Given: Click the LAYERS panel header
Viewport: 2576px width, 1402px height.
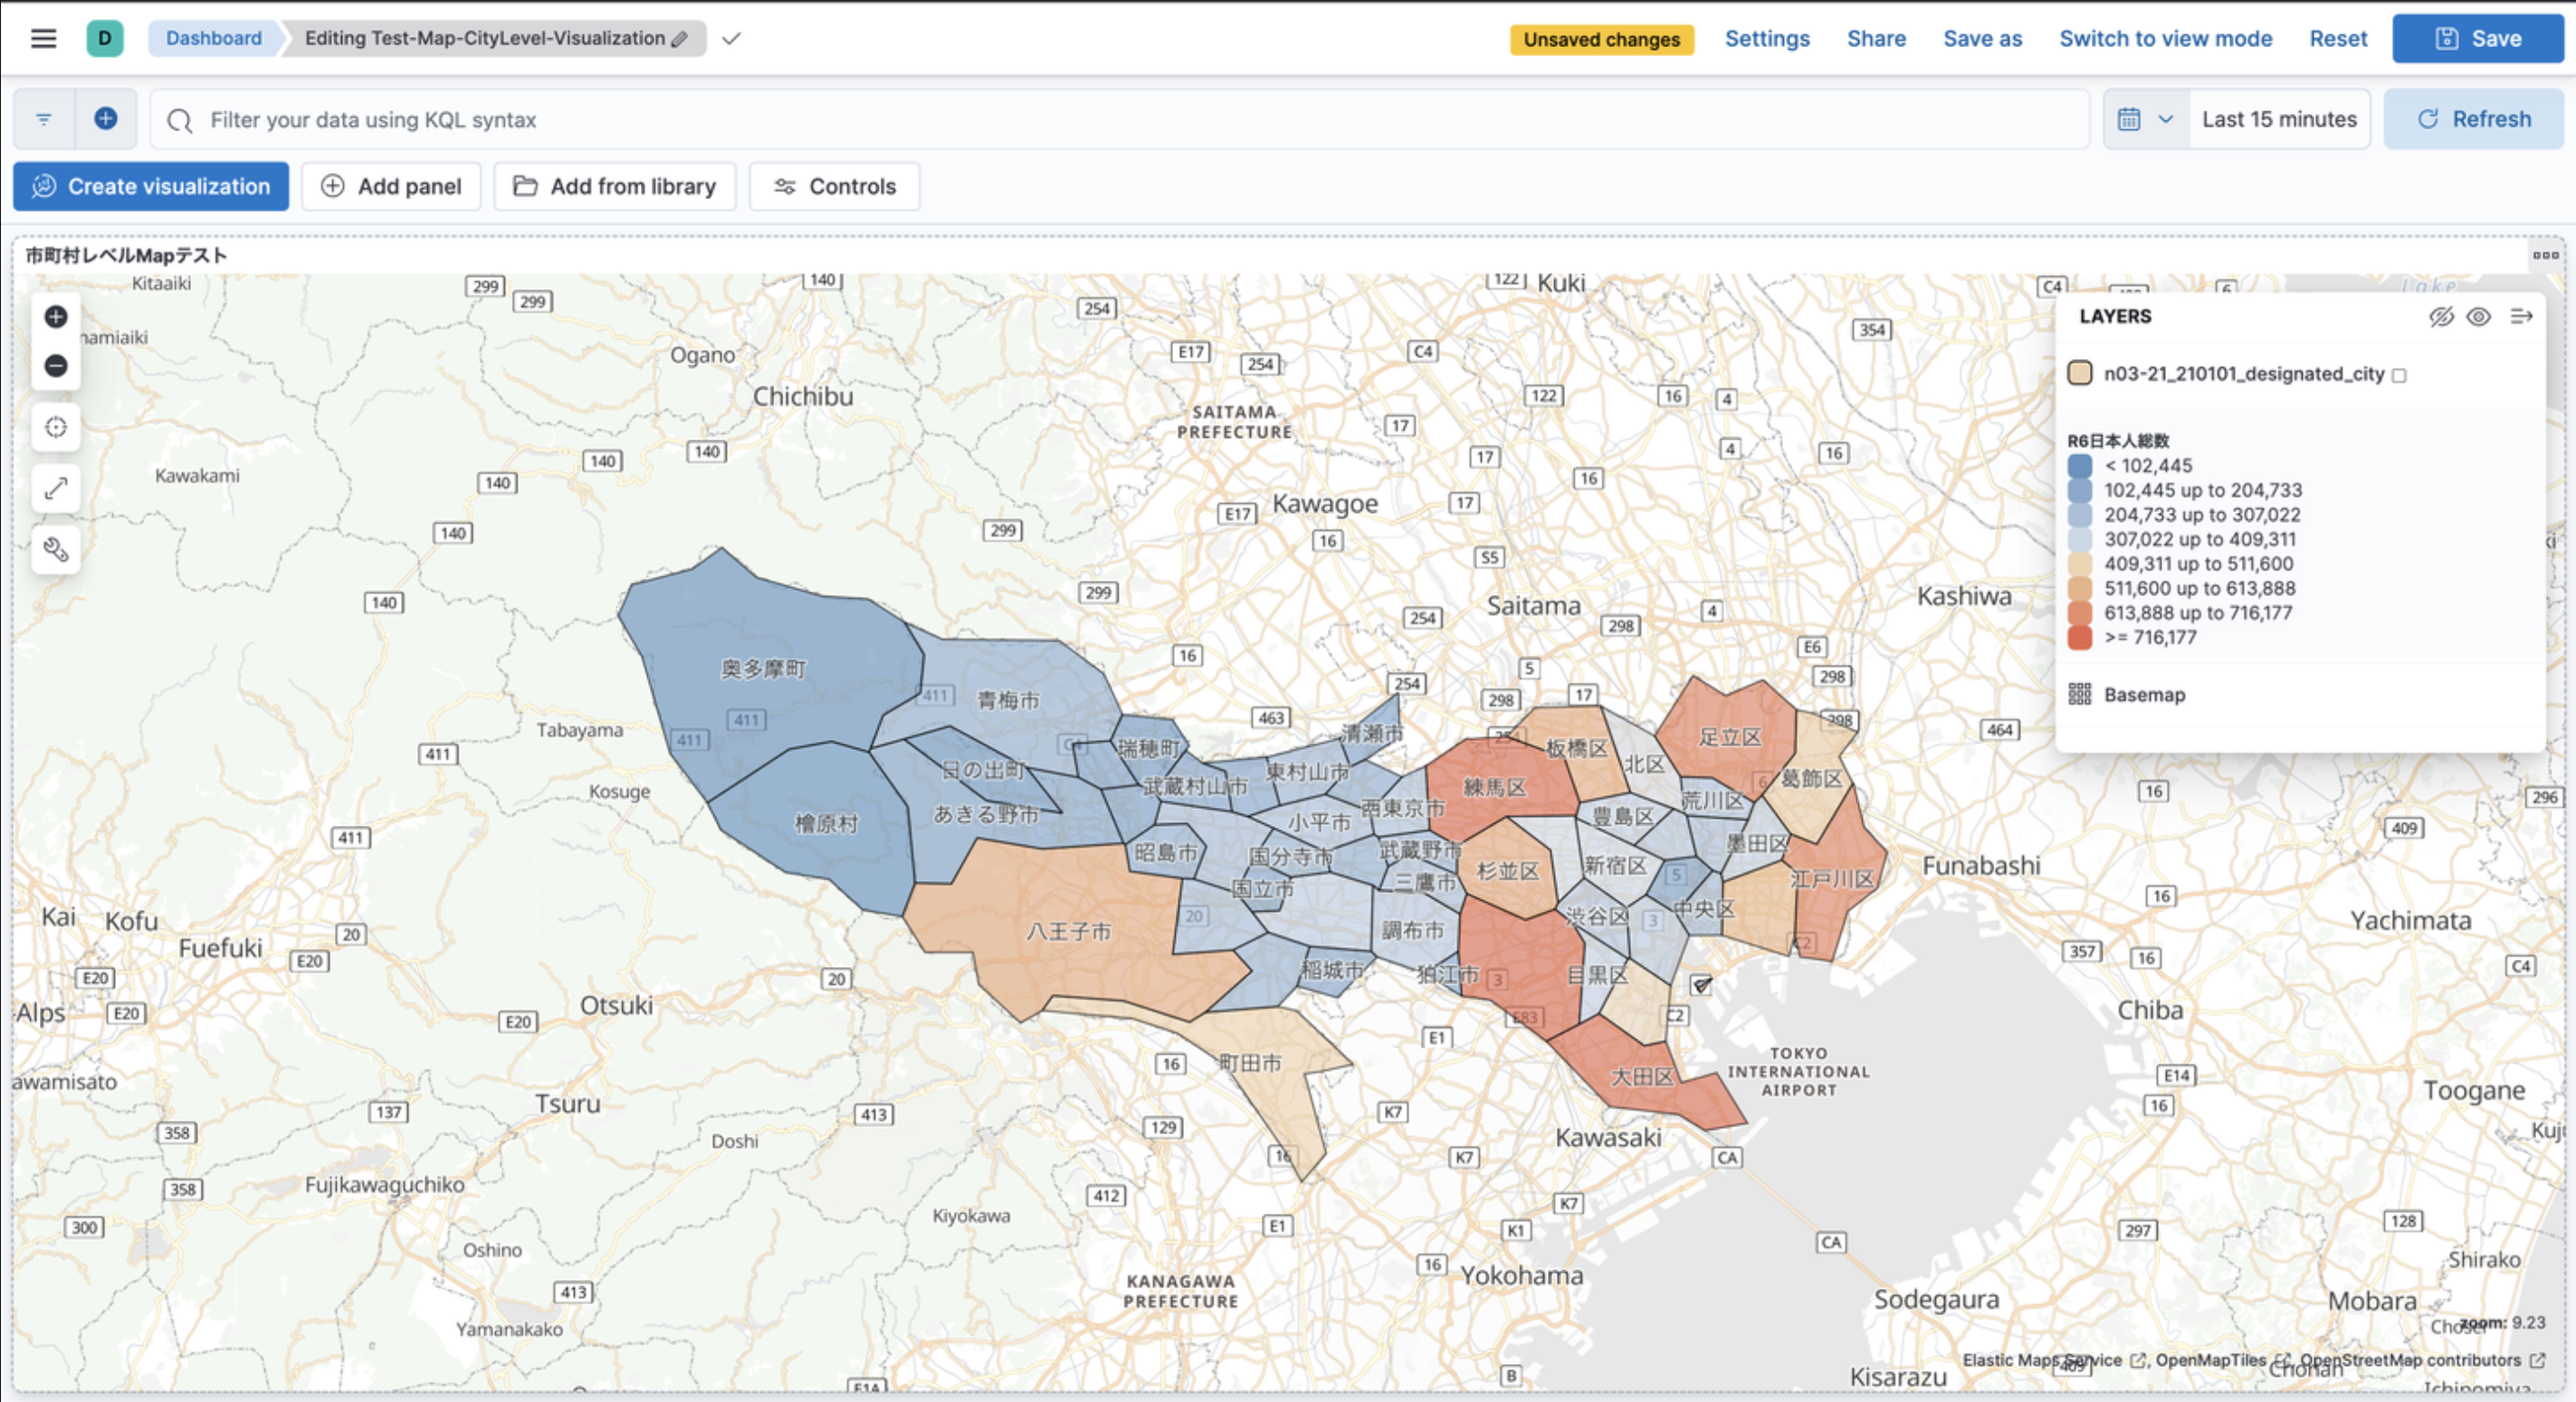Looking at the screenshot, I should click(x=2115, y=317).
